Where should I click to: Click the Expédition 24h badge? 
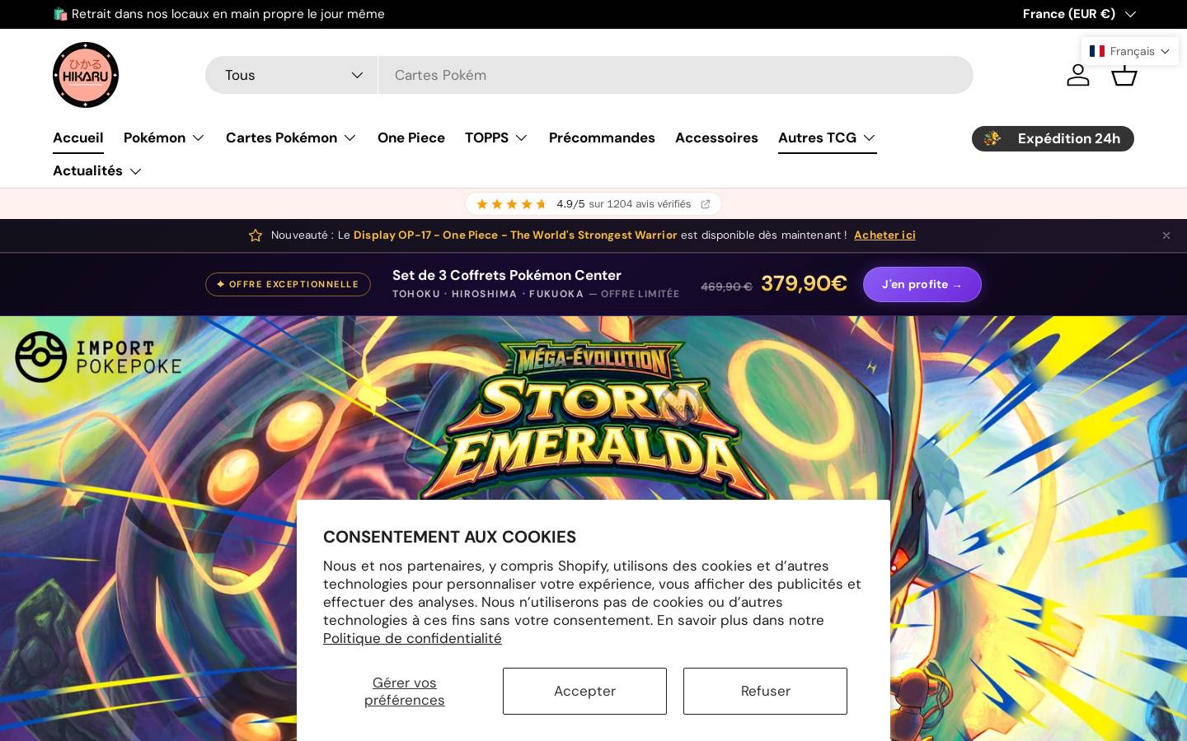click(1053, 138)
